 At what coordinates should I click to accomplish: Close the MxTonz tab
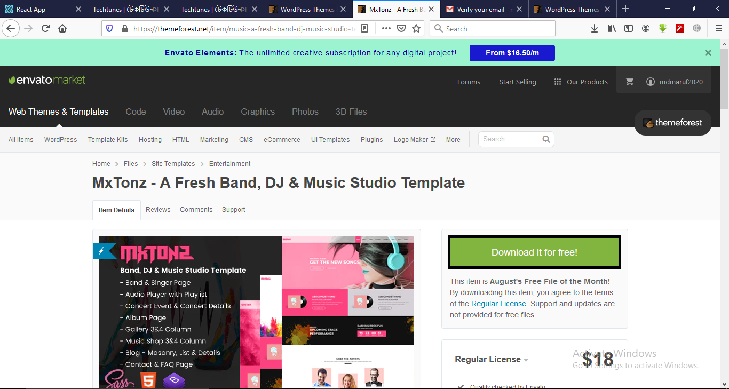pos(431,9)
